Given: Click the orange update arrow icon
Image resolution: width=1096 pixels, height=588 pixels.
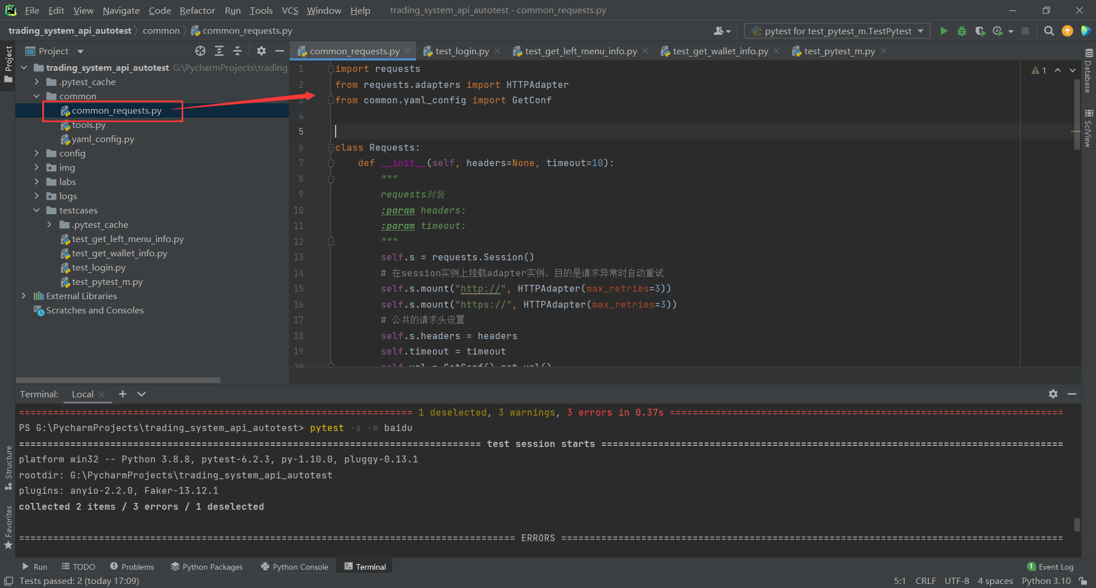Looking at the screenshot, I should pos(1067,31).
